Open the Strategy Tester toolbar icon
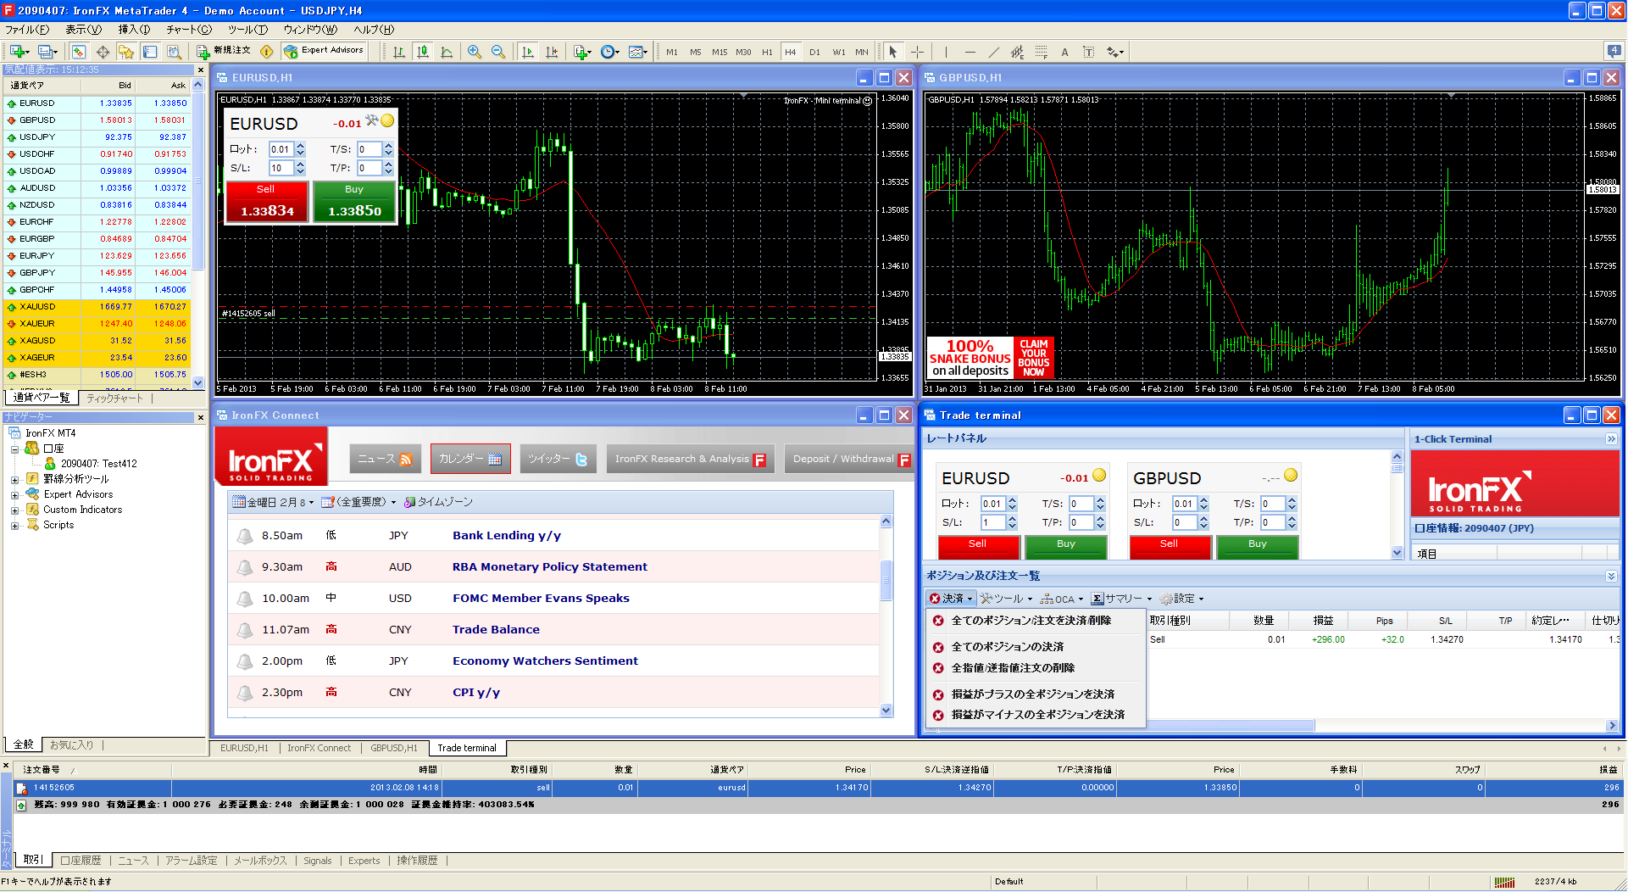1628x892 pixels. click(x=174, y=52)
